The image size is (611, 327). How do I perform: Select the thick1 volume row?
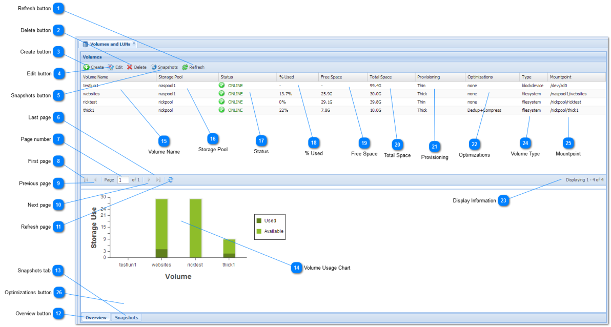pos(343,110)
